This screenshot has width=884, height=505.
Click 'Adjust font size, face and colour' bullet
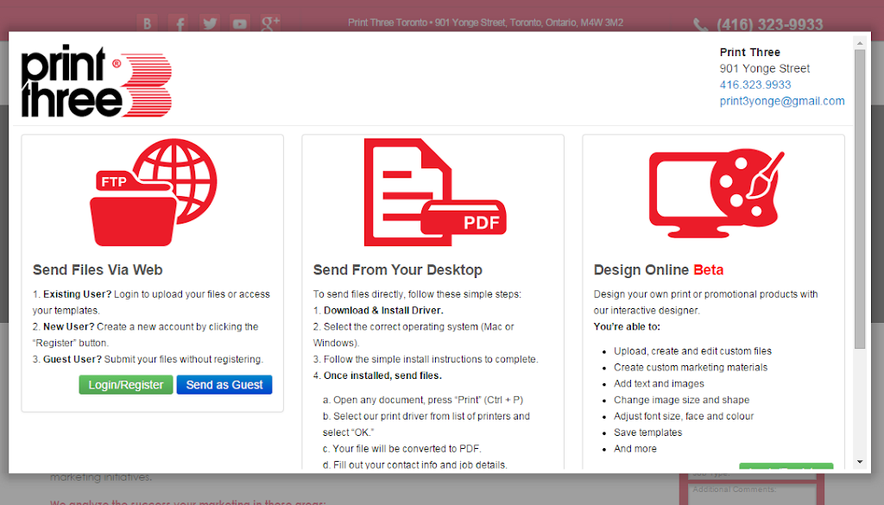(684, 416)
